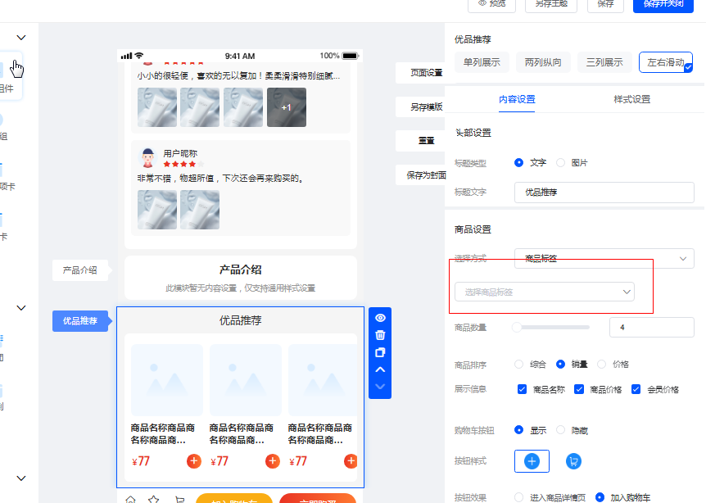This screenshot has height=503, width=706.
Task: Switch to 内容设置 tab
Action: point(517,99)
